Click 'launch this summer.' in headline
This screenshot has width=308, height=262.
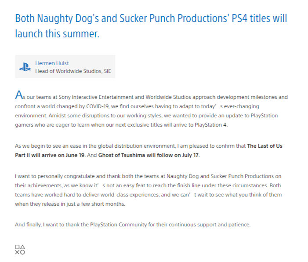57,33
